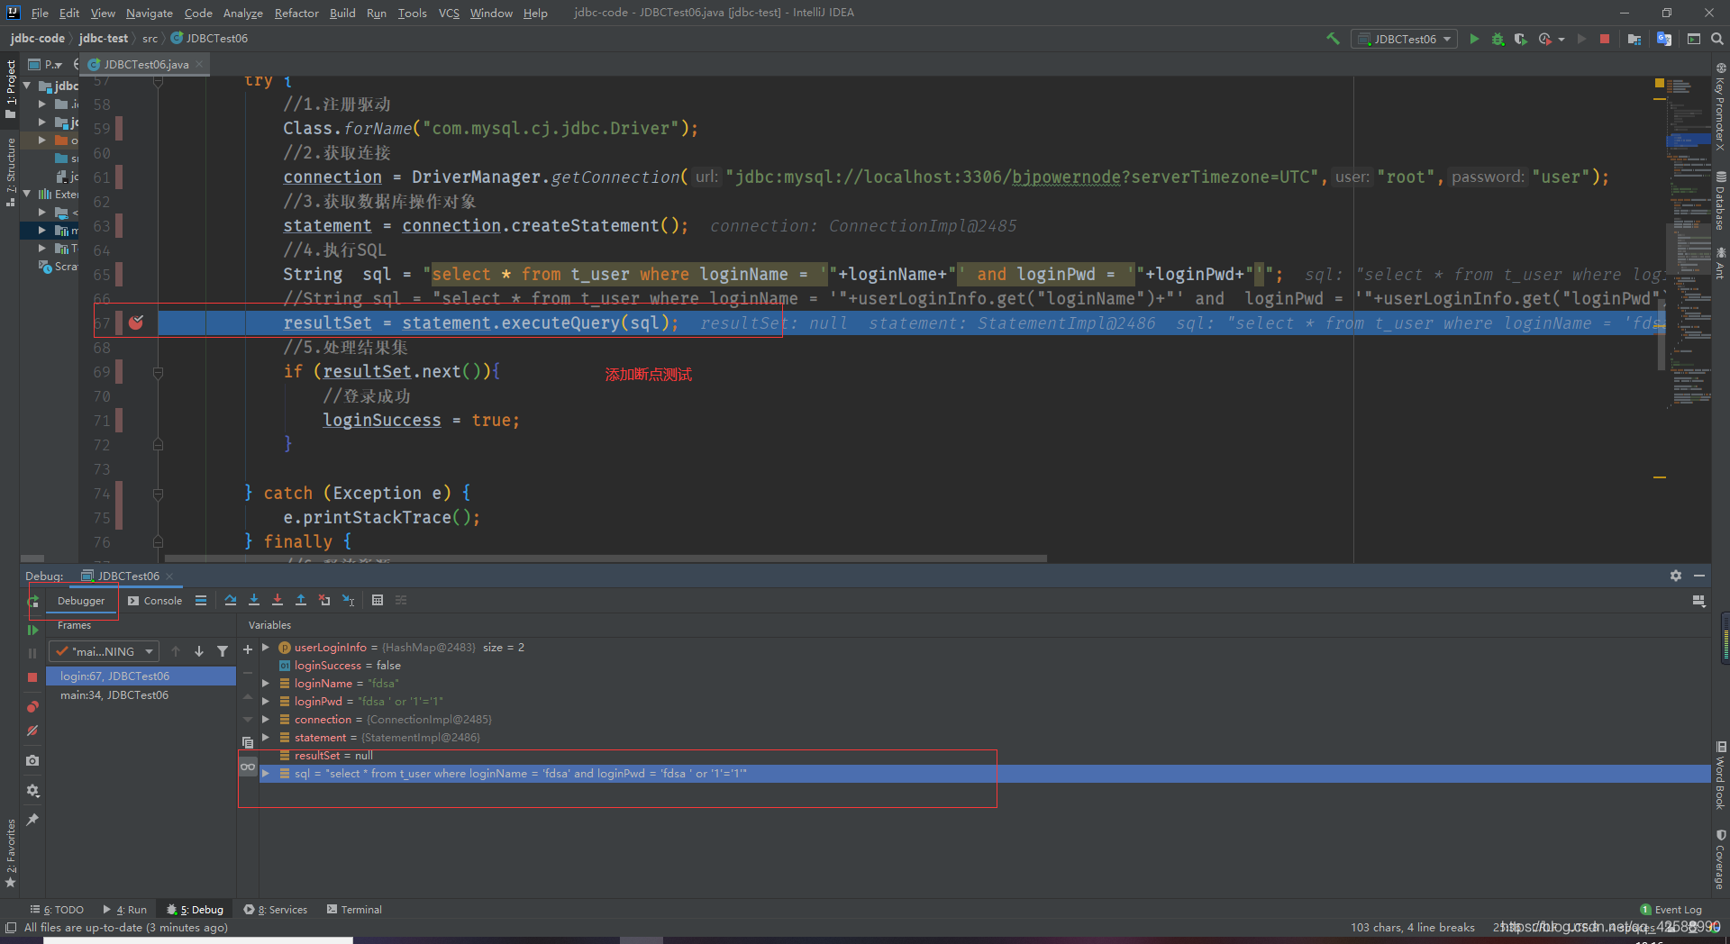Open the Refactor menu
Viewport: 1730px width, 944px height.
coord(296,13)
